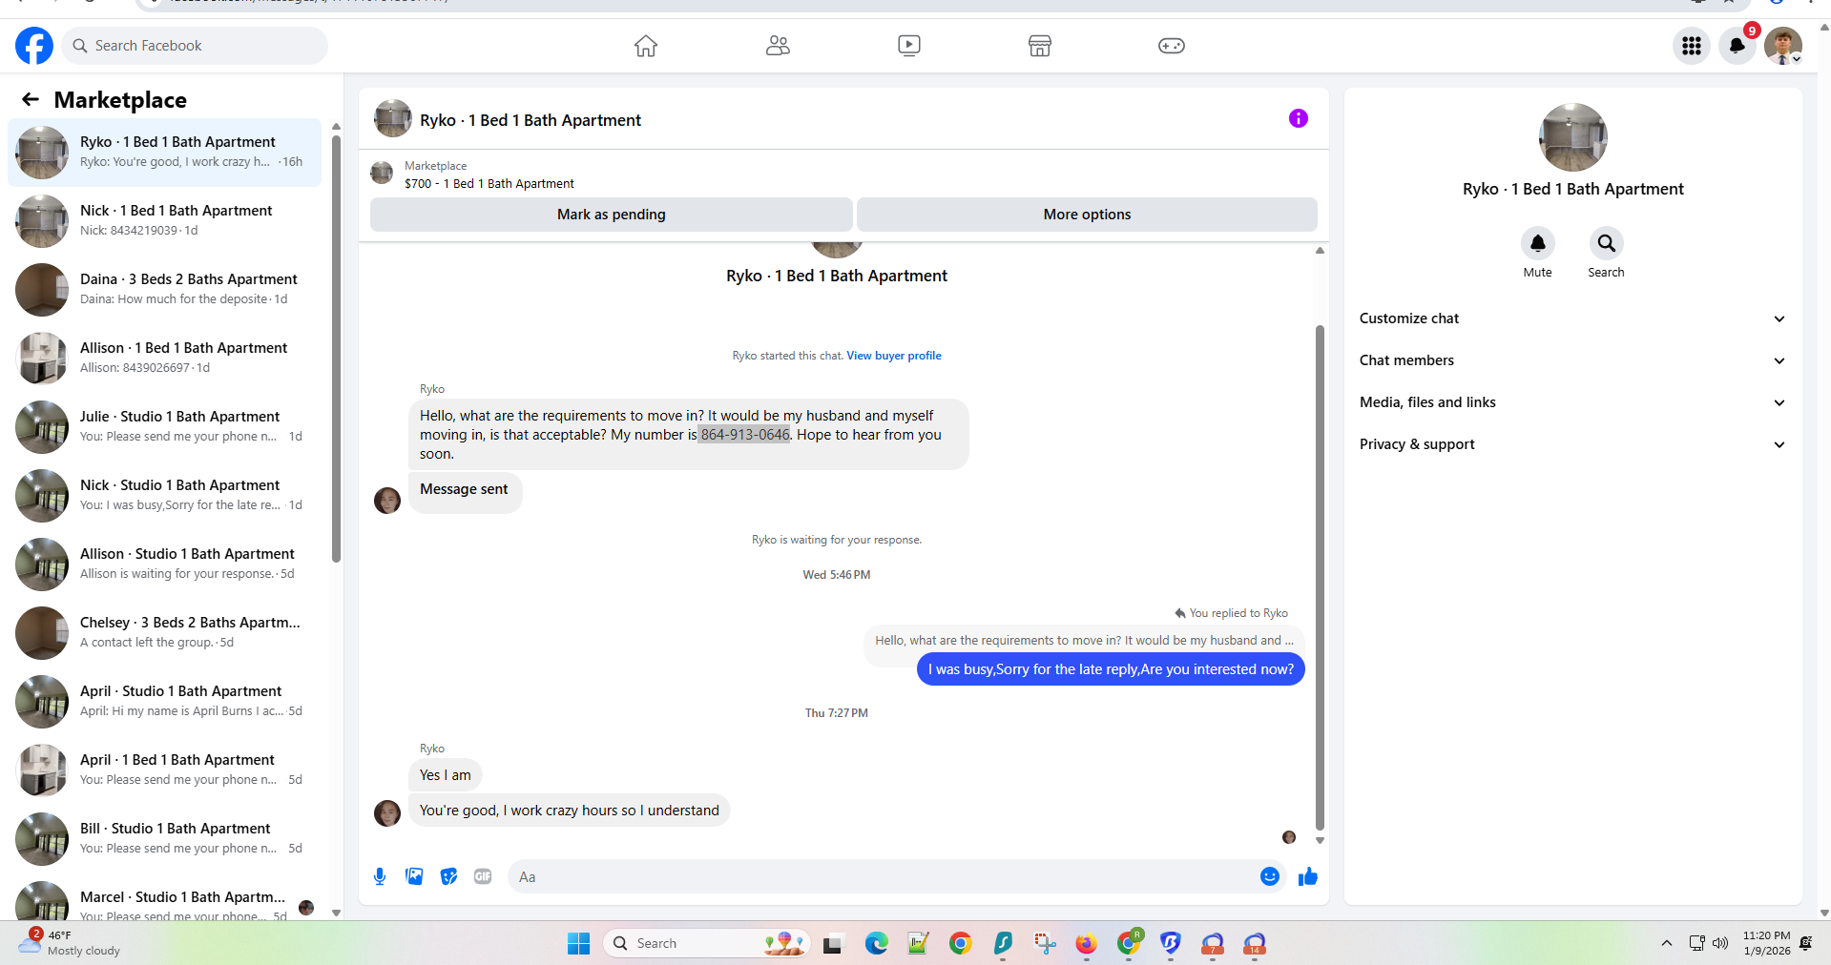
Task: Click large listing photo in info panel
Action: pyautogui.click(x=1573, y=137)
